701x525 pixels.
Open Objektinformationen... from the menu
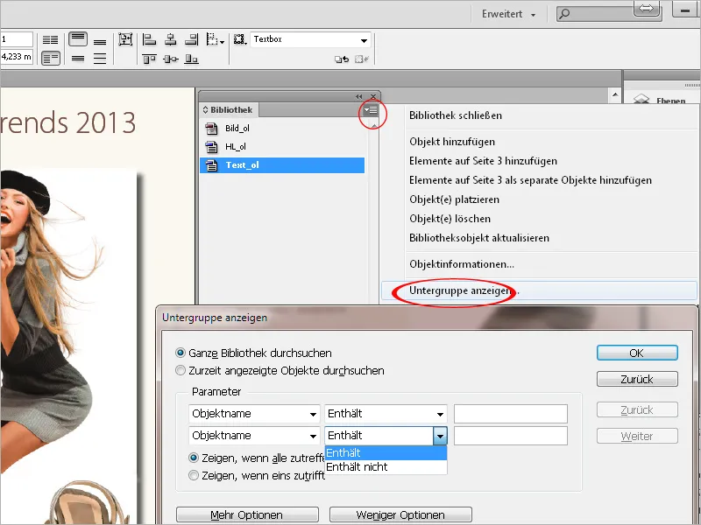coord(462,264)
